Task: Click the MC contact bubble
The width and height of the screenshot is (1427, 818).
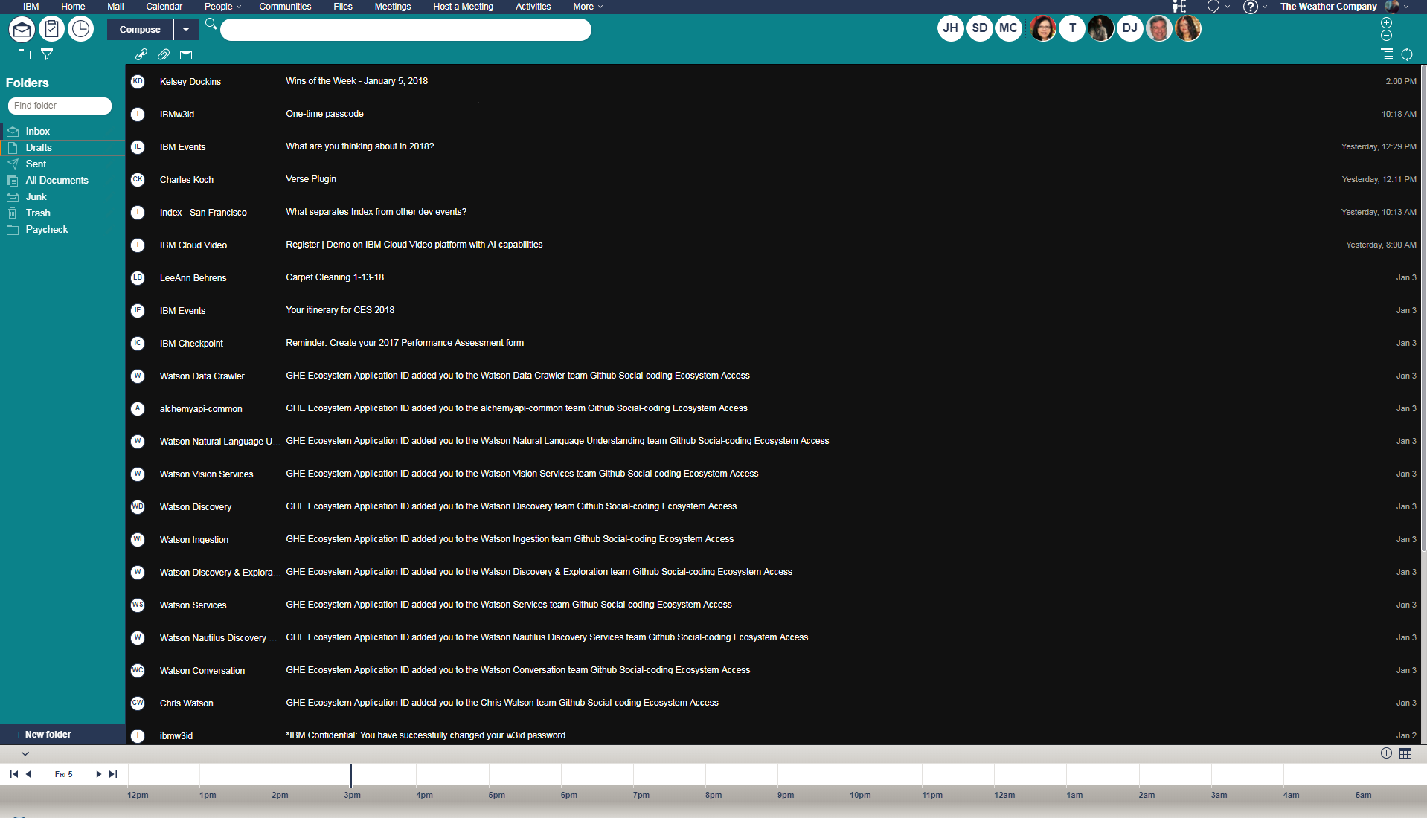Action: tap(1008, 28)
